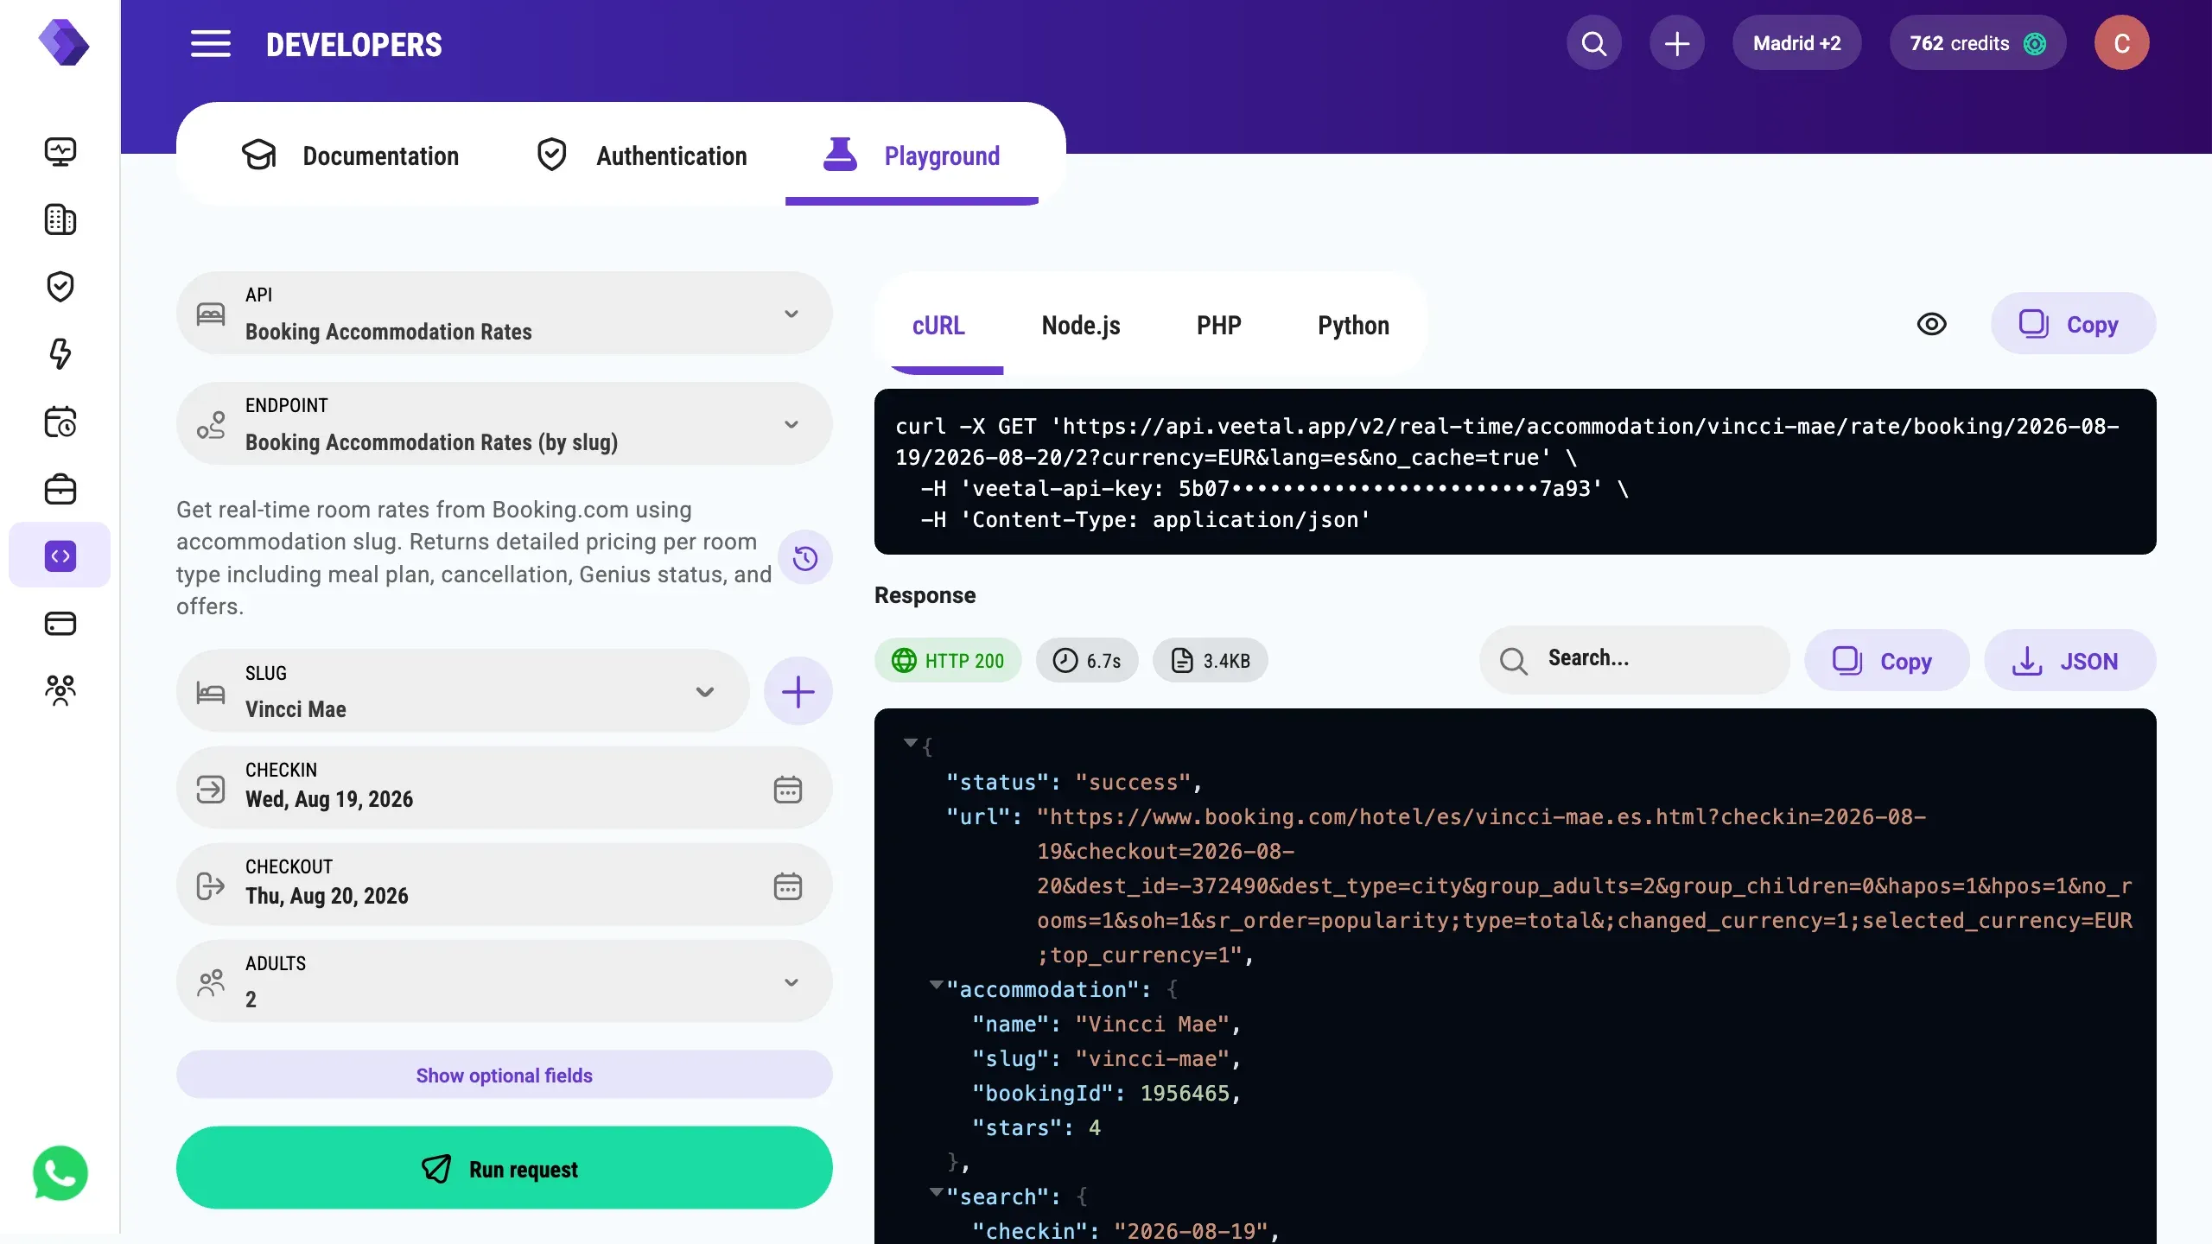Image resolution: width=2212 pixels, height=1244 pixels.
Task: Click the "stars" value 4
Action: click(x=1094, y=1127)
